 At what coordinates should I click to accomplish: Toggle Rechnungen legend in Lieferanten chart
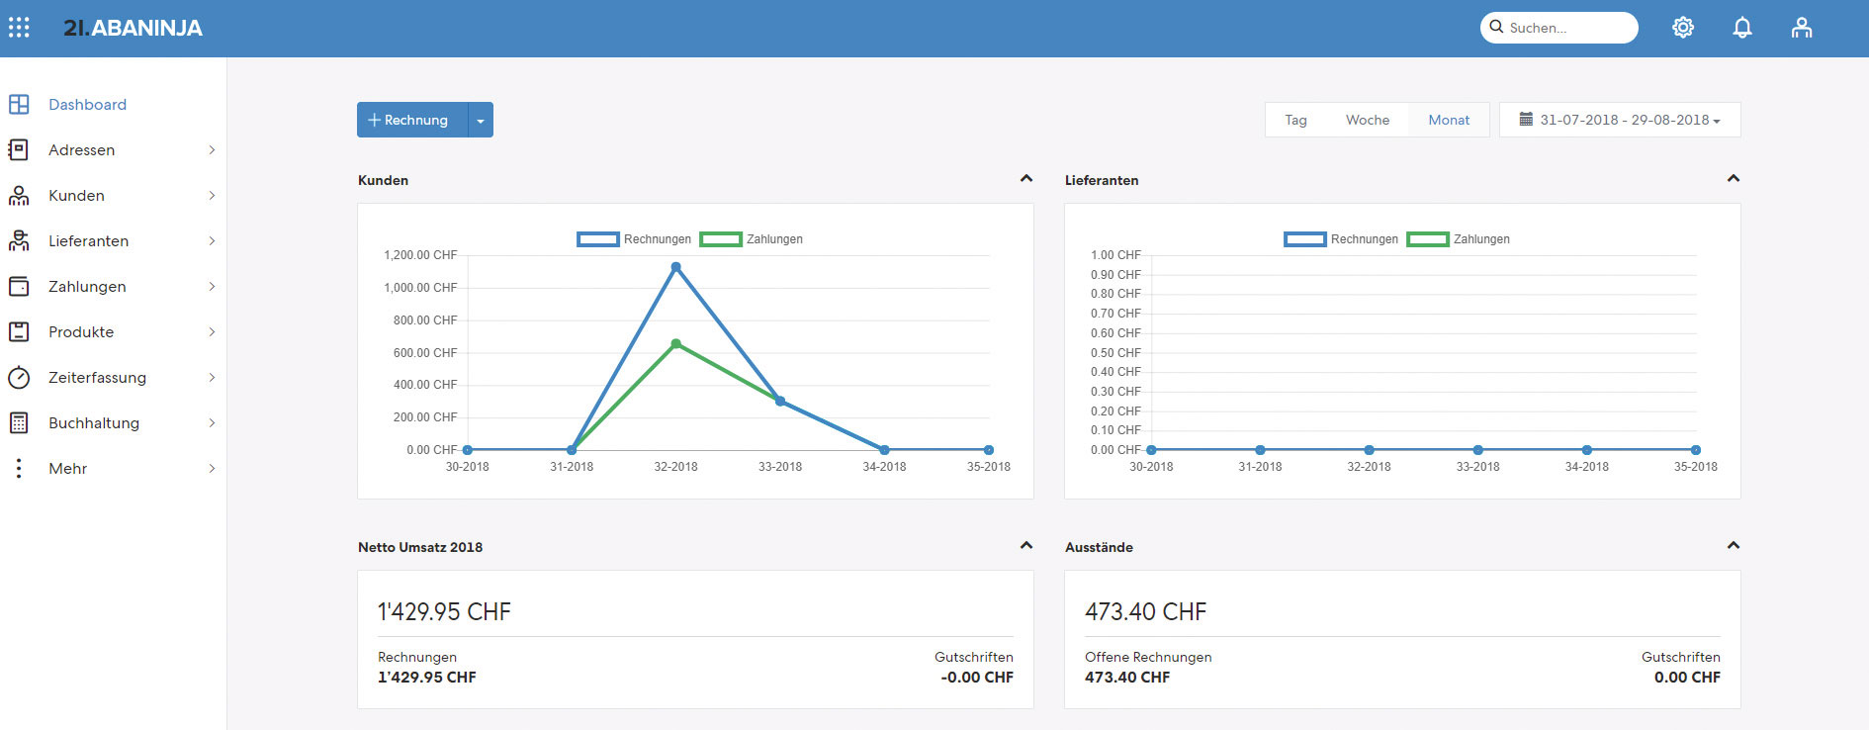point(1341,239)
